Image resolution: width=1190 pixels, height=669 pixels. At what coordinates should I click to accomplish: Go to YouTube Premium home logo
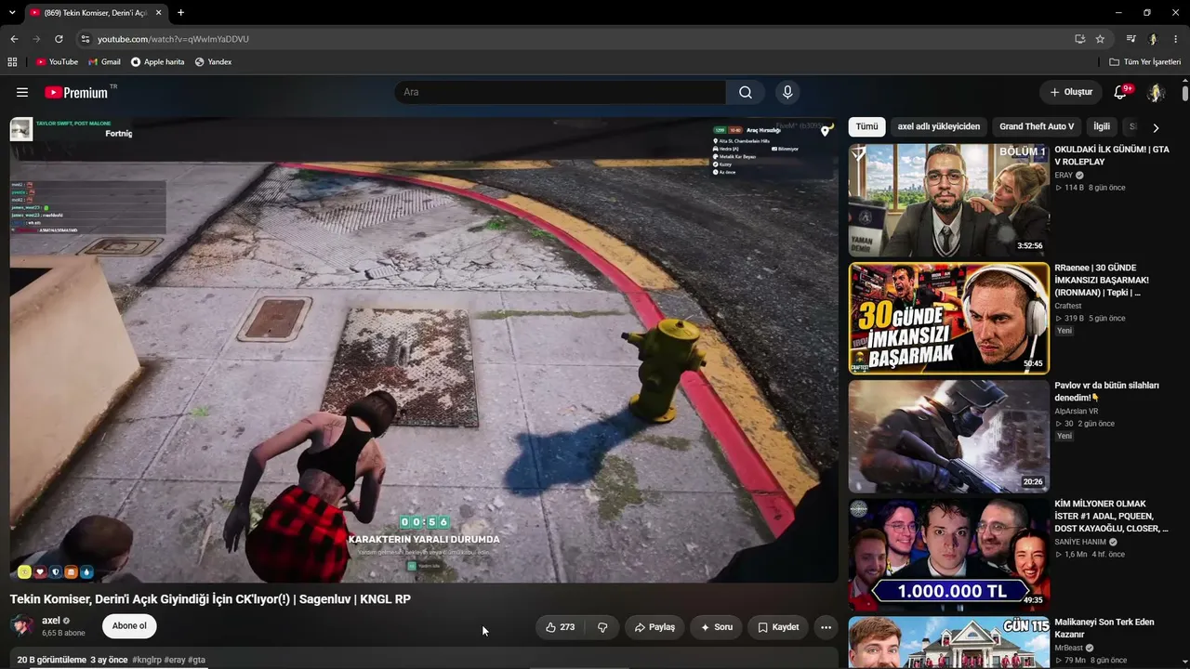click(x=77, y=92)
